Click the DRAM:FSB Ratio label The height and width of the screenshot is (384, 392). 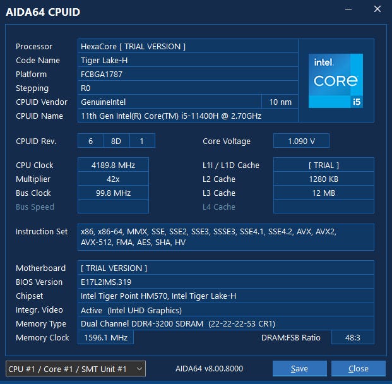[291, 338]
